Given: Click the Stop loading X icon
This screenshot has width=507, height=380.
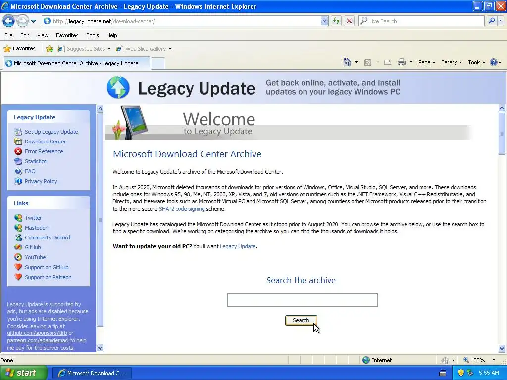Looking at the screenshot, I should [x=349, y=21].
